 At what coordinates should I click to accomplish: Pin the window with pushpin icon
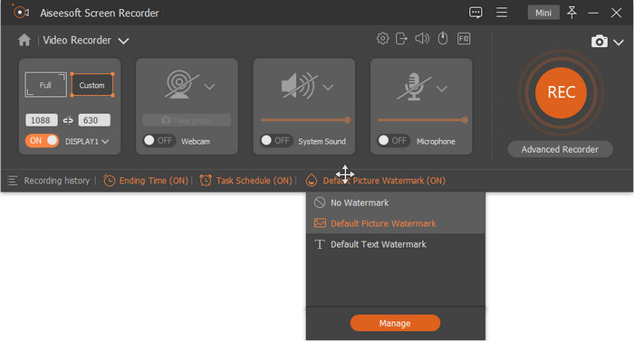(572, 13)
